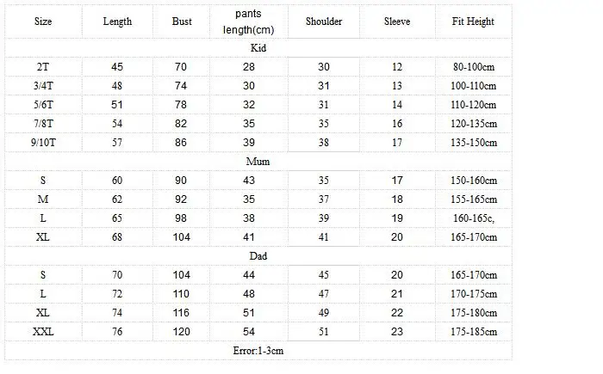Click the XXL size cell
The width and height of the screenshot is (603, 374).
[x=43, y=331]
